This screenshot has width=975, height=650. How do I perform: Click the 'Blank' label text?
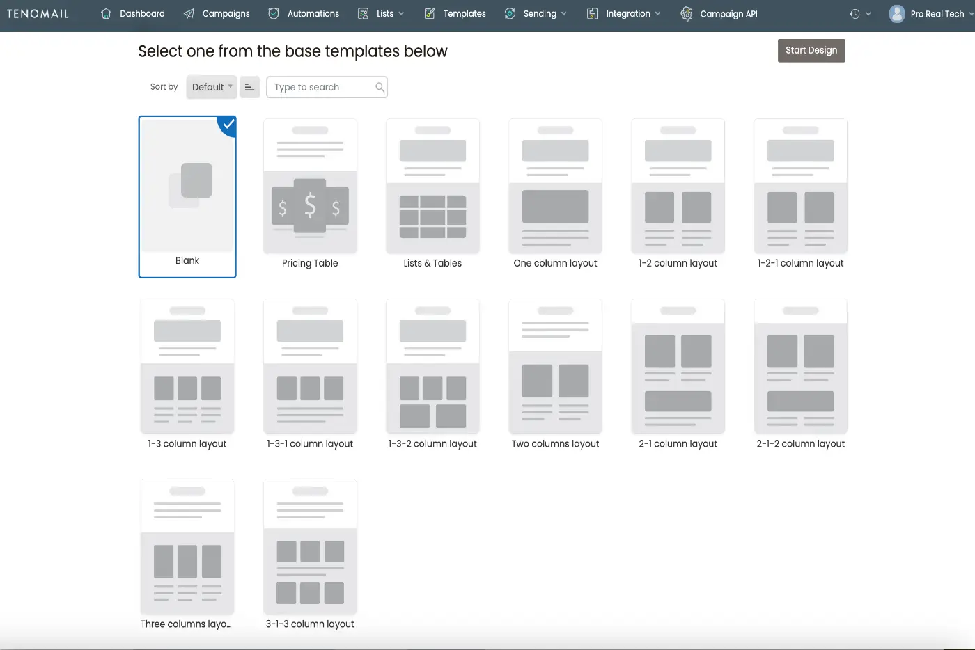(x=187, y=260)
